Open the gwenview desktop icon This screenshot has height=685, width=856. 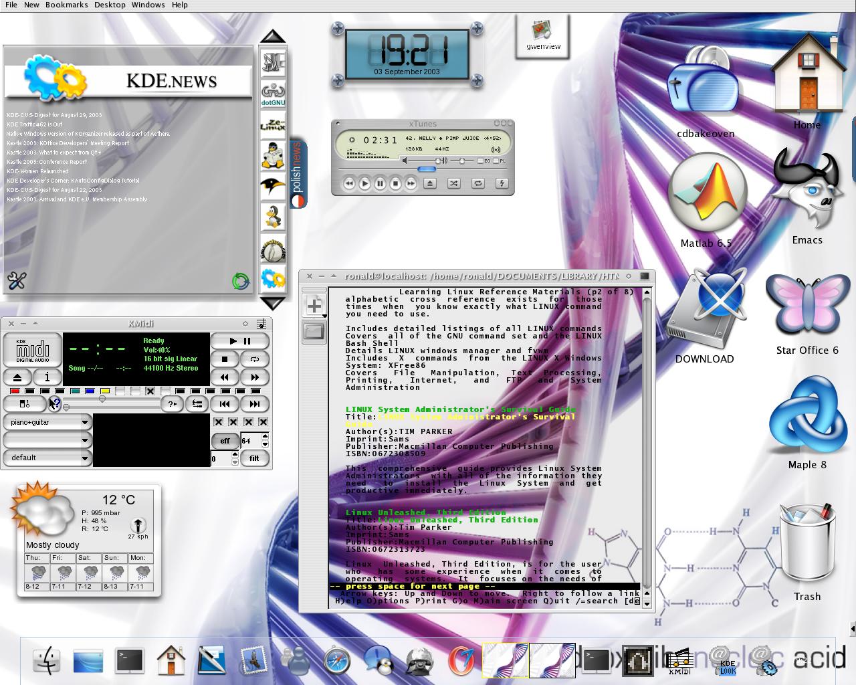tap(542, 35)
